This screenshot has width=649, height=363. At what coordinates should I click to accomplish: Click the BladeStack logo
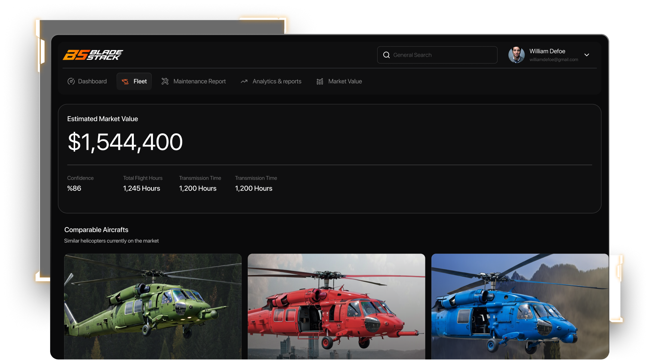coord(93,55)
